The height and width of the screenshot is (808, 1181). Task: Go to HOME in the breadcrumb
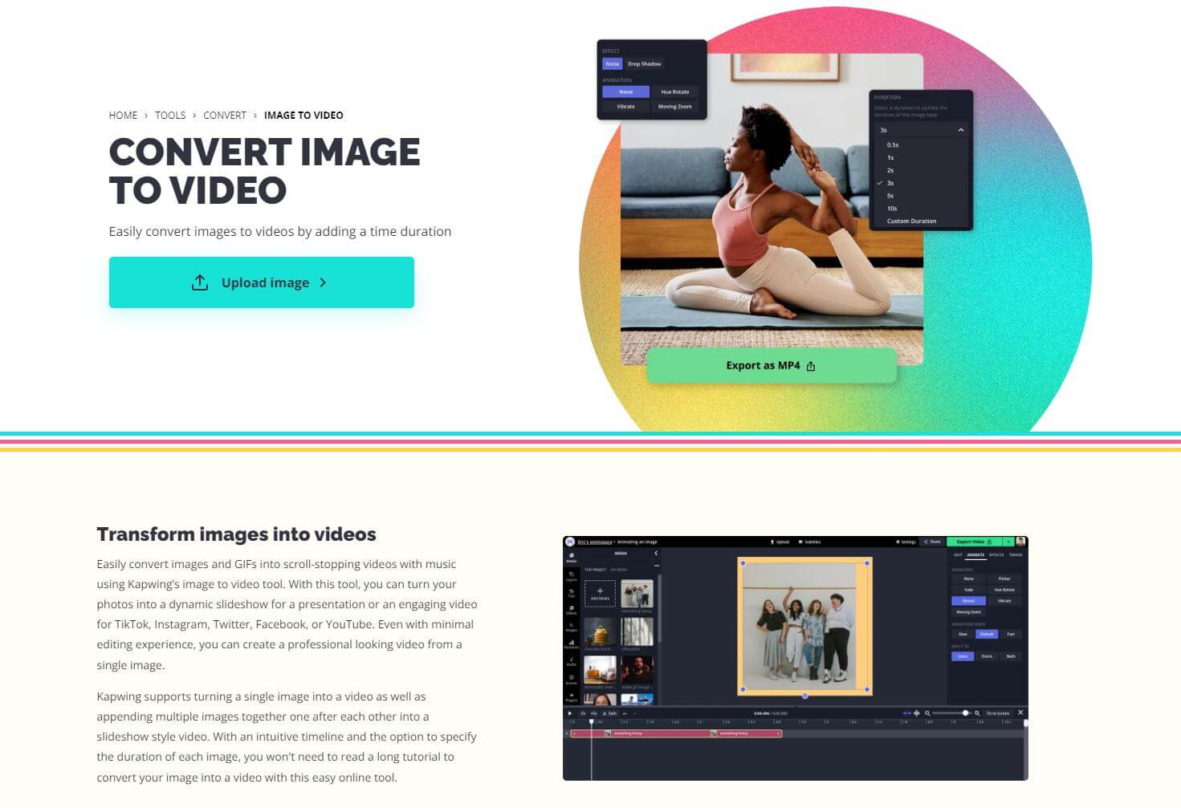coord(123,116)
